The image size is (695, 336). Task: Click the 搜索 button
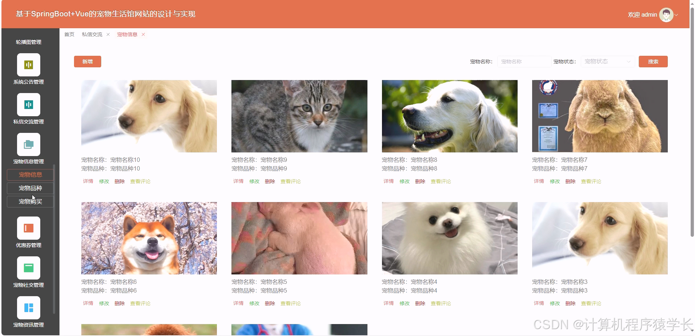(653, 62)
